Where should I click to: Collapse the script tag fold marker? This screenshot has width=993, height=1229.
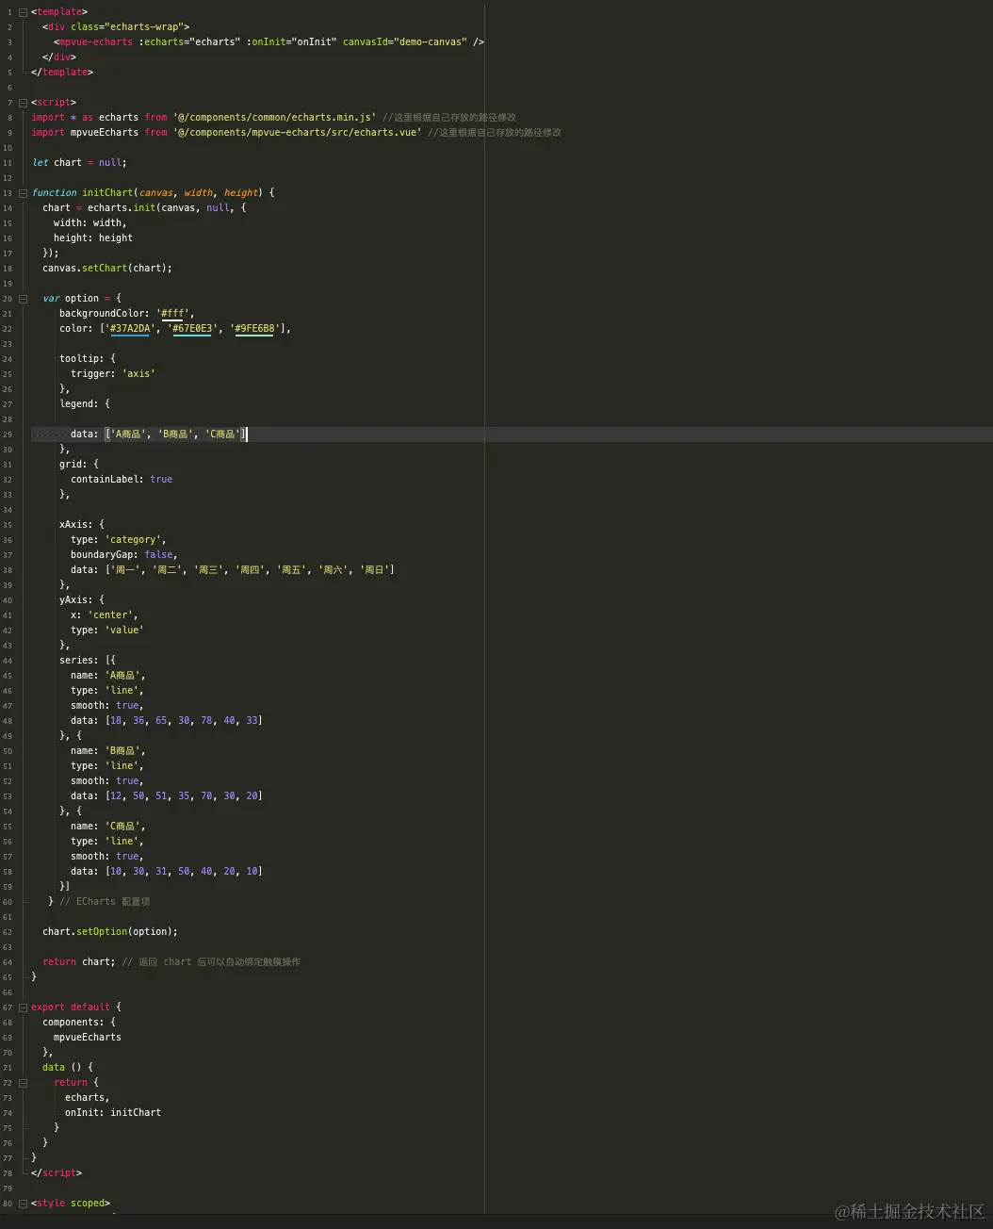pos(24,103)
